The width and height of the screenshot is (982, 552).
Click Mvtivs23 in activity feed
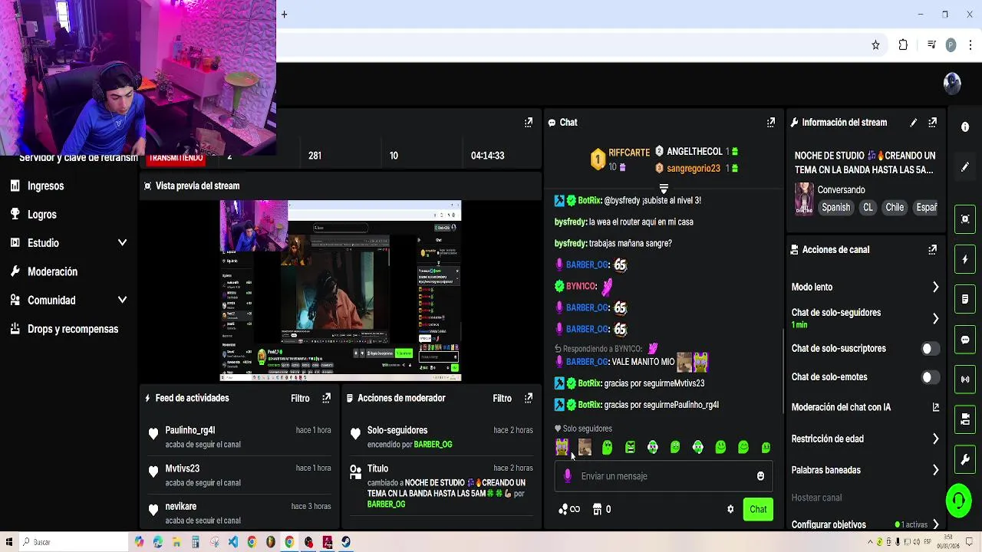point(182,468)
